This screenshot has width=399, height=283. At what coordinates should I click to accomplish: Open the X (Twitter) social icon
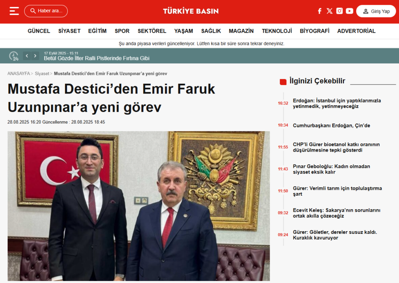point(330,11)
